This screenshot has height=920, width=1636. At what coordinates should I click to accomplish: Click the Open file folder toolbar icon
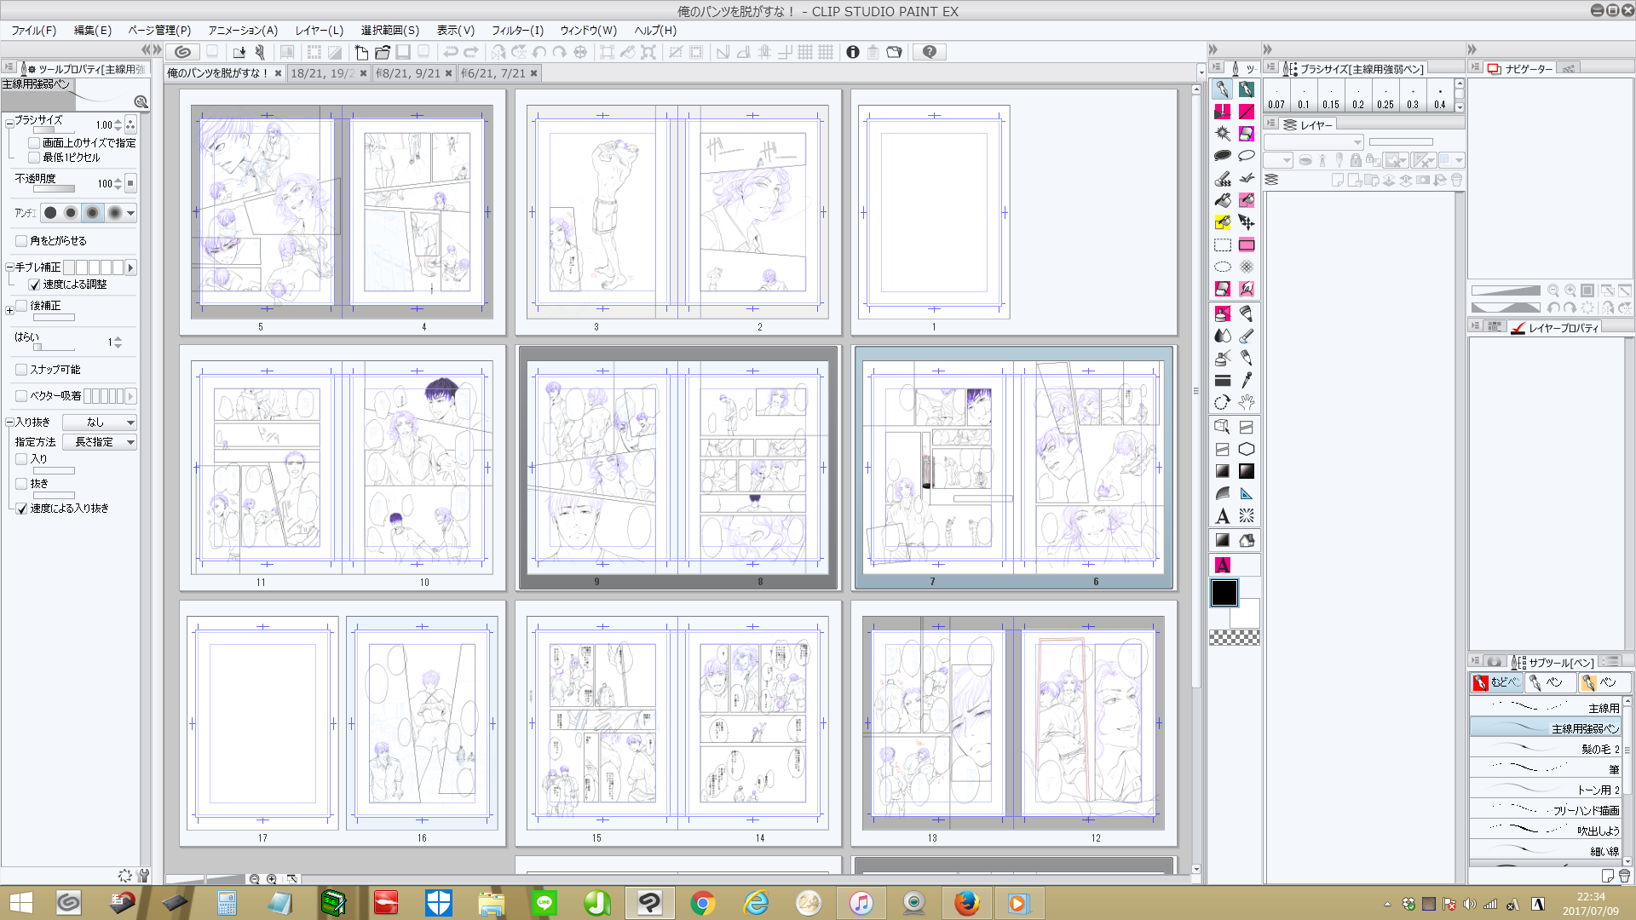tap(382, 52)
